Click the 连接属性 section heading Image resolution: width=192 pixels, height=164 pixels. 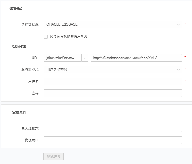click(19, 46)
